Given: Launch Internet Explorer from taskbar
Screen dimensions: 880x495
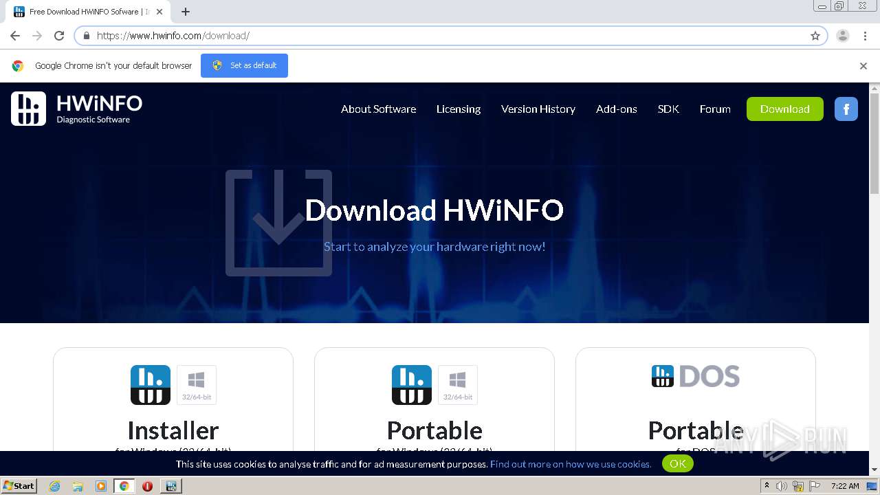Looking at the screenshot, I should (55, 486).
